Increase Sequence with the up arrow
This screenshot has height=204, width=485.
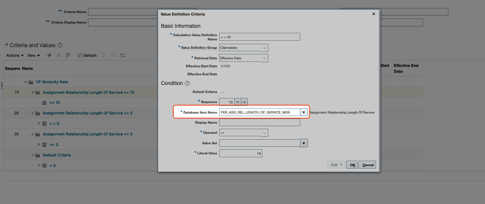(237, 102)
